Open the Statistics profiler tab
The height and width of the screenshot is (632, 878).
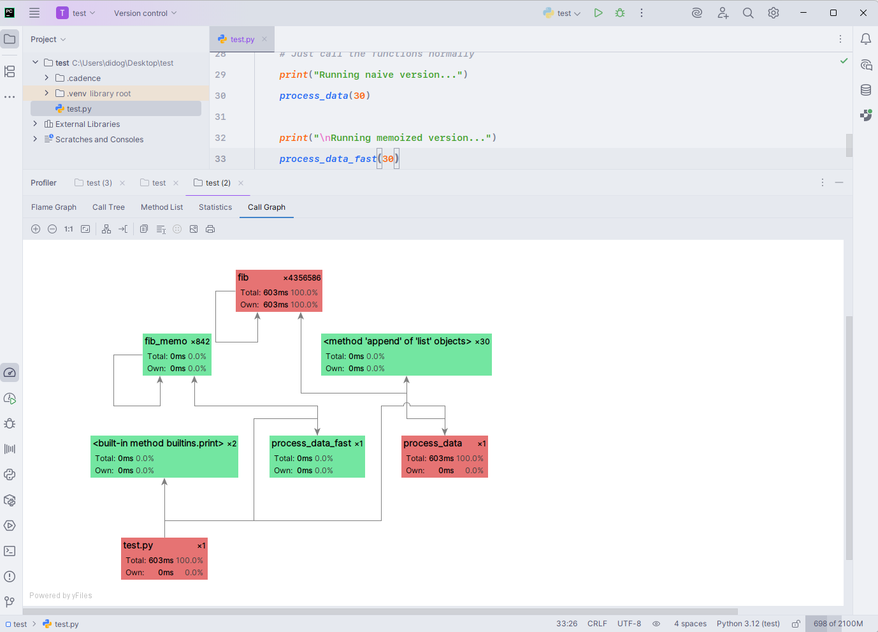point(215,207)
